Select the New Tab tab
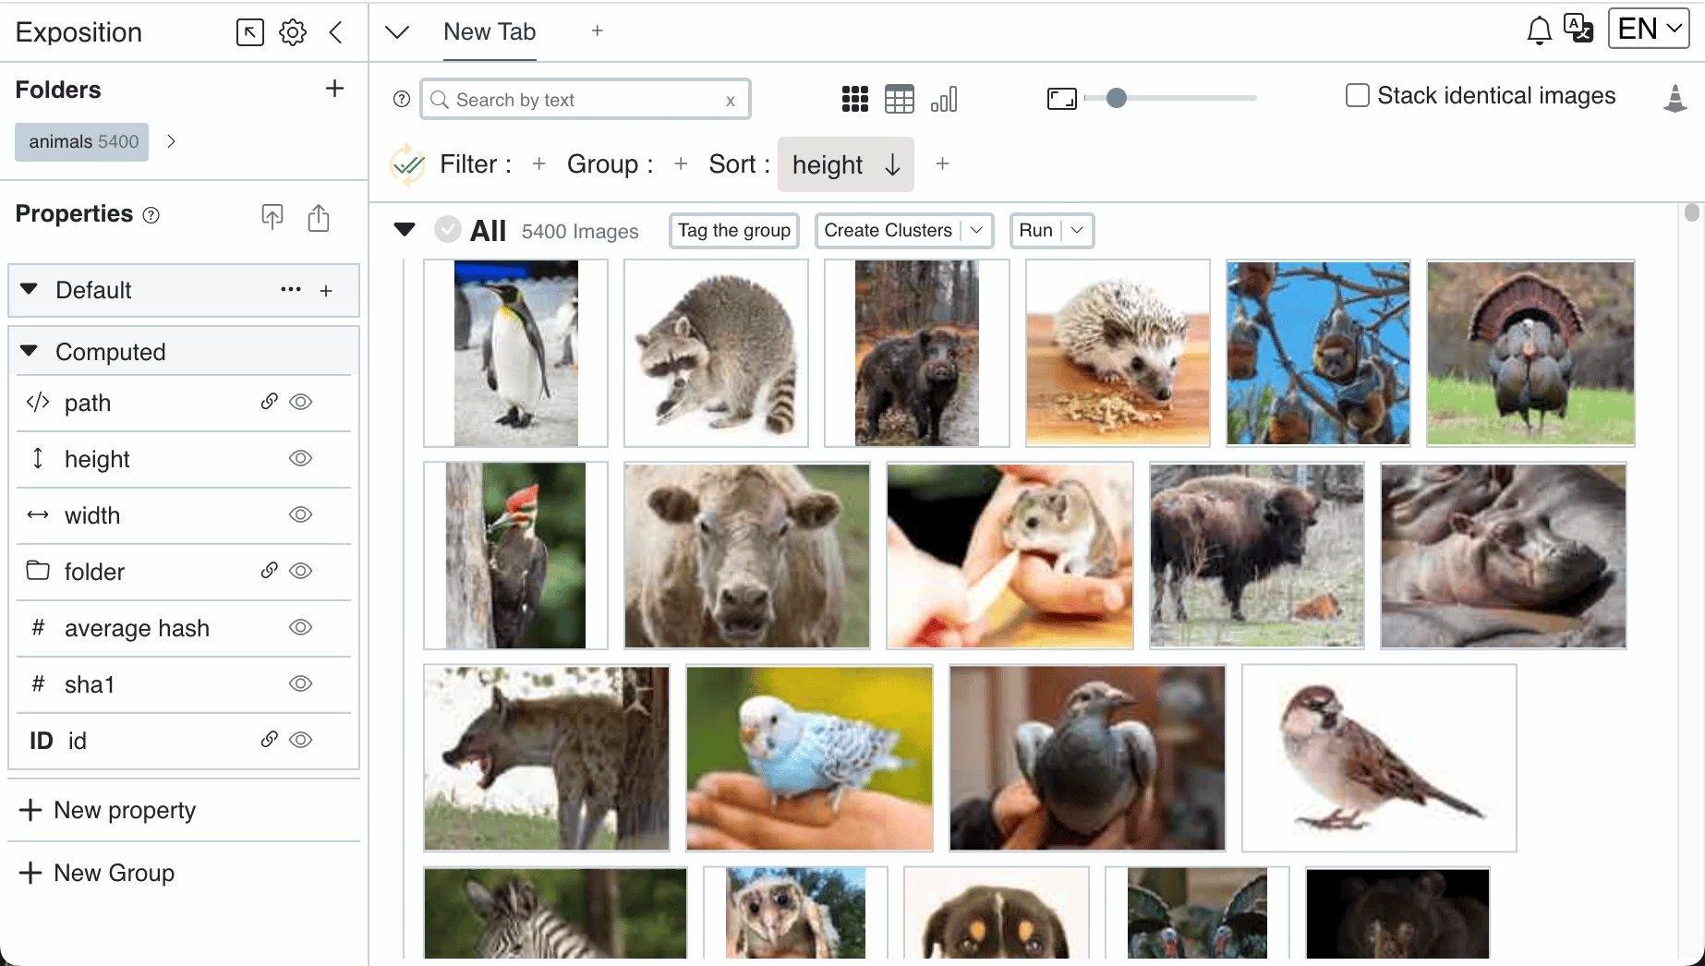The image size is (1705, 966). pos(490,32)
